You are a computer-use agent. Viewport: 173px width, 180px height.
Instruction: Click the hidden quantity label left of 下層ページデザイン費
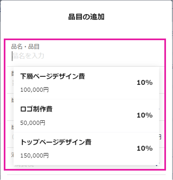point(12,73)
